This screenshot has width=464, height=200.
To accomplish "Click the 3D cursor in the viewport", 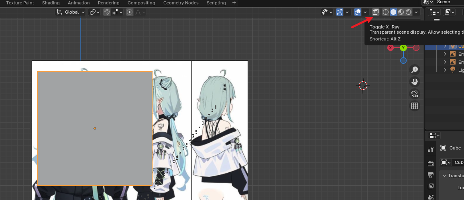I will (x=363, y=86).
